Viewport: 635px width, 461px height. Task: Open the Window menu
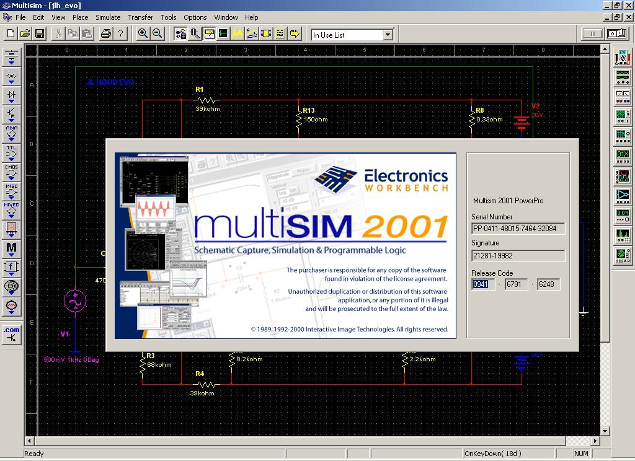coord(226,17)
